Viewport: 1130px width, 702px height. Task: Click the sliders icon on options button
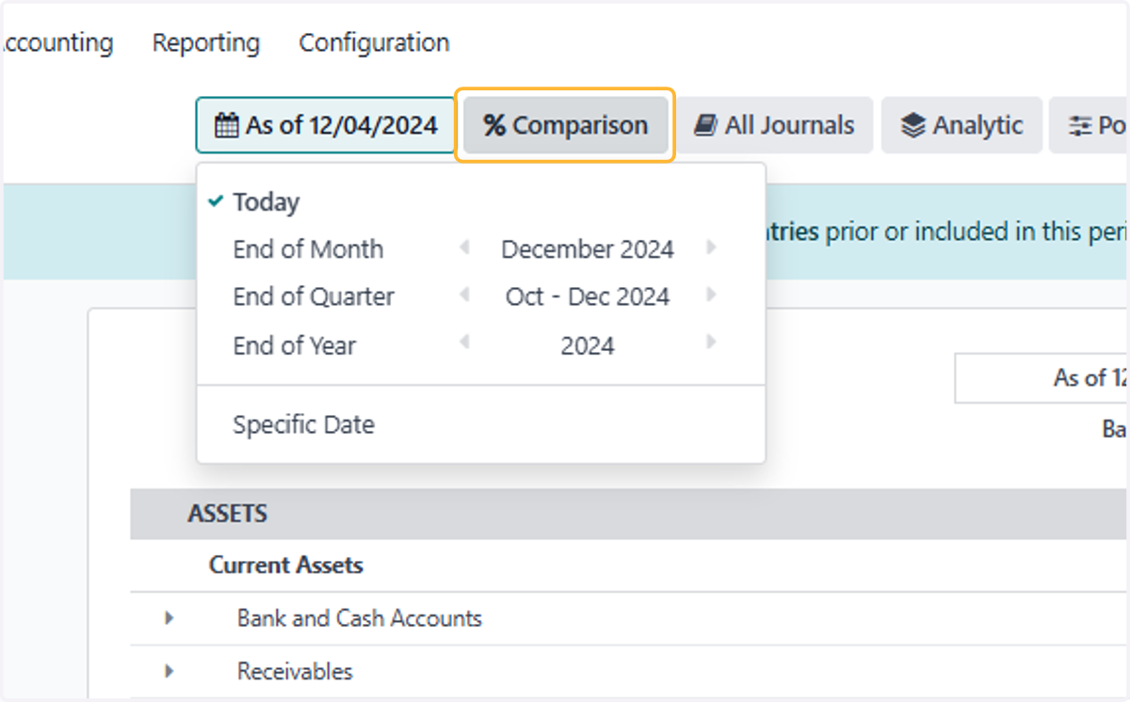[1079, 125]
